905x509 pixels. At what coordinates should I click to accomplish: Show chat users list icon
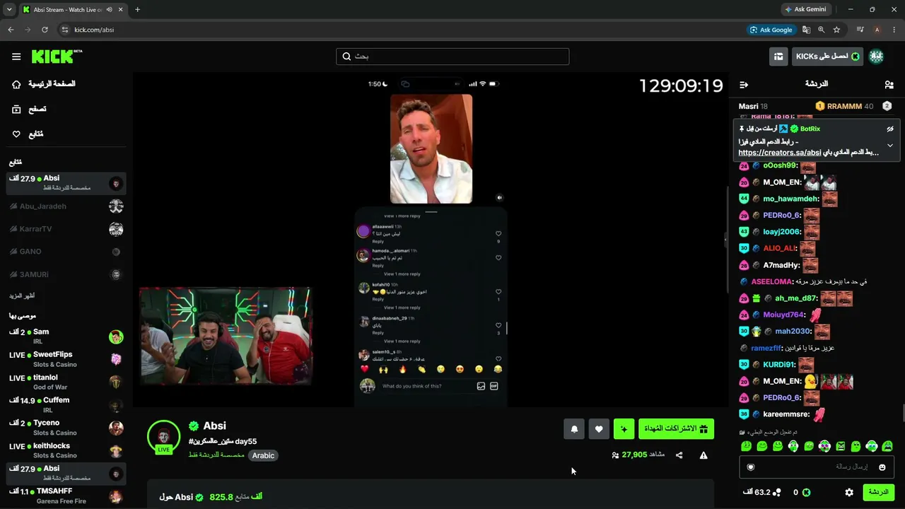coord(889,85)
